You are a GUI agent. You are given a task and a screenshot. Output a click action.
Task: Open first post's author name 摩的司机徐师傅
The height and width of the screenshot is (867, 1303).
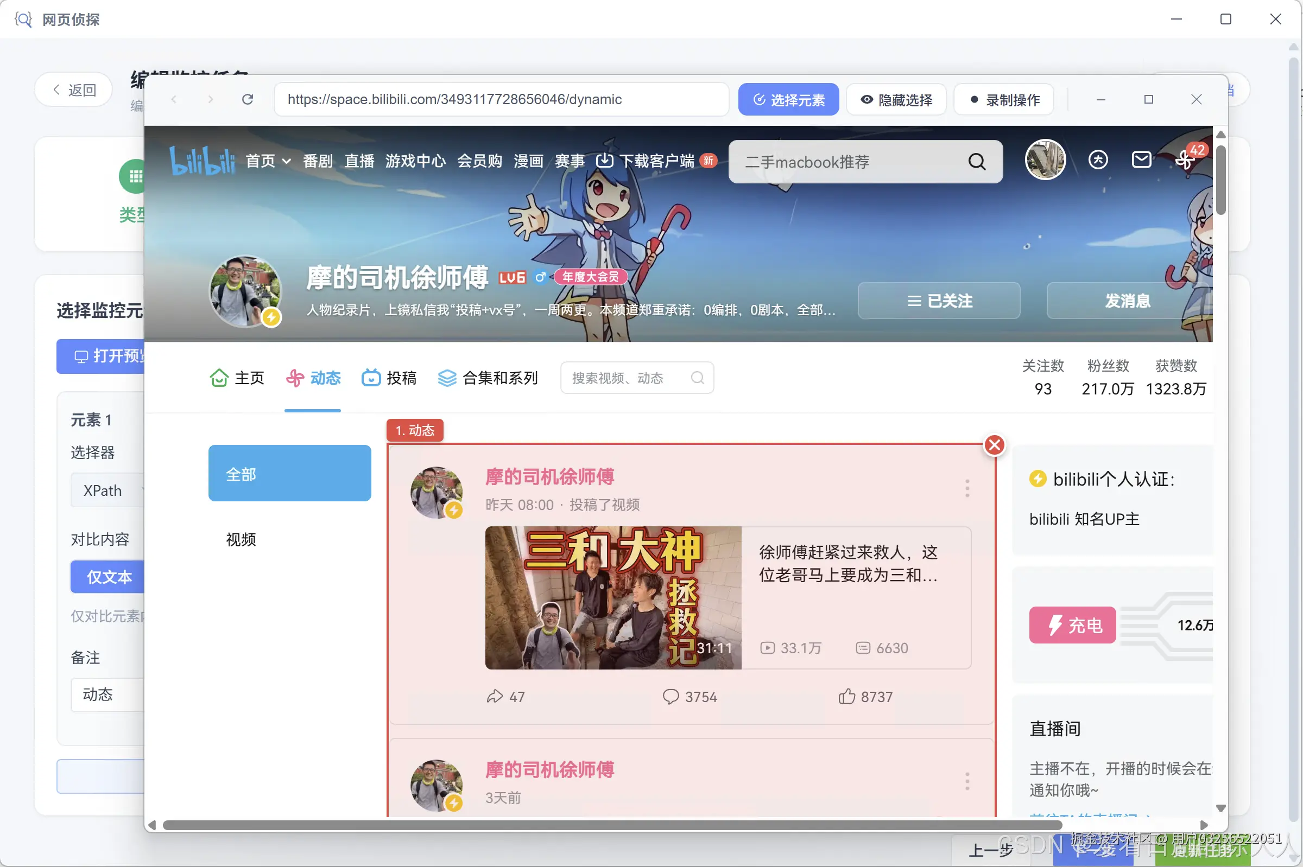tap(549, 476)
